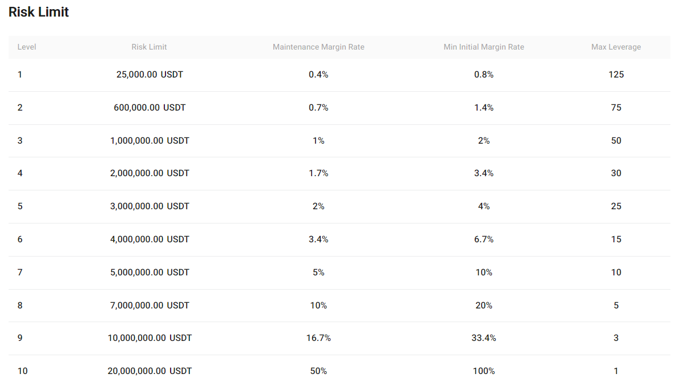The image size is (675, 386).
Task: Select the Level column header
Action: coord(27,47)
